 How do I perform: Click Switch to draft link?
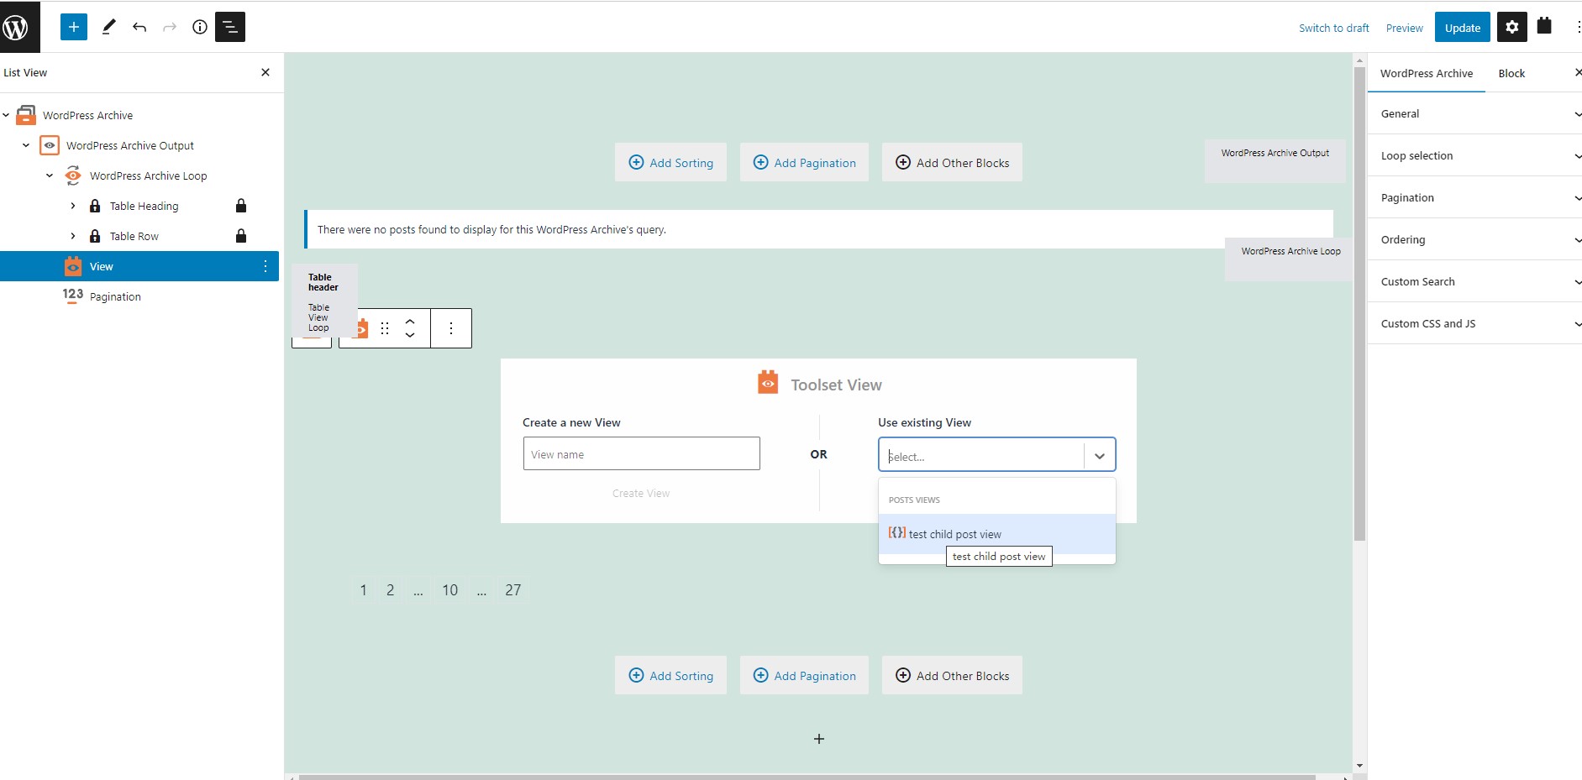1334,28
